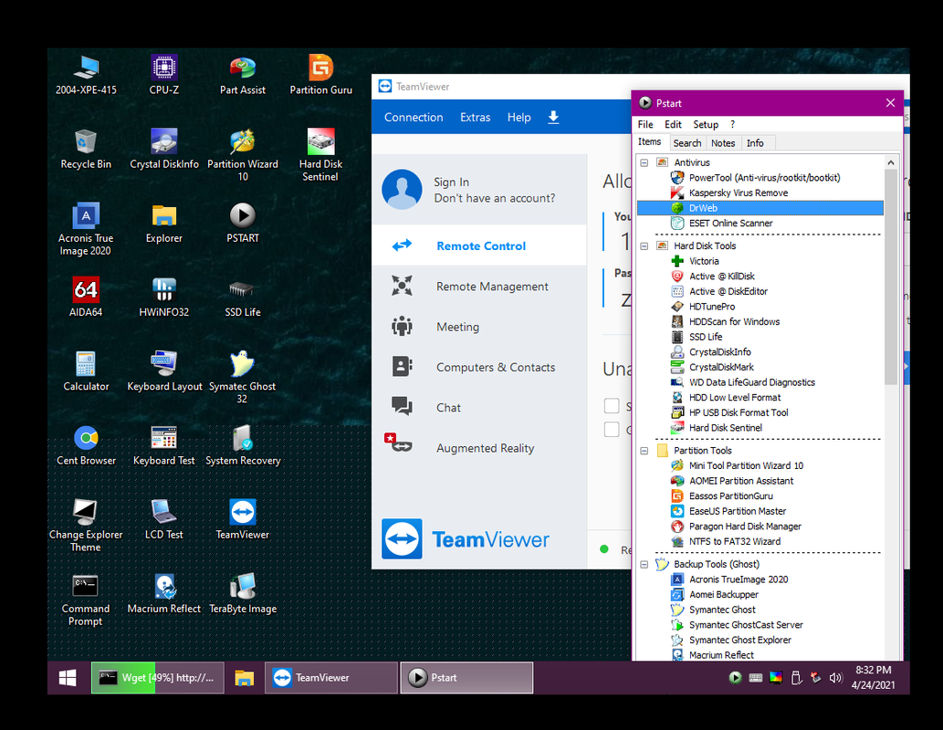Open File Explorer from the taskbar
The image size is (943, 730).
click(244, 678)
